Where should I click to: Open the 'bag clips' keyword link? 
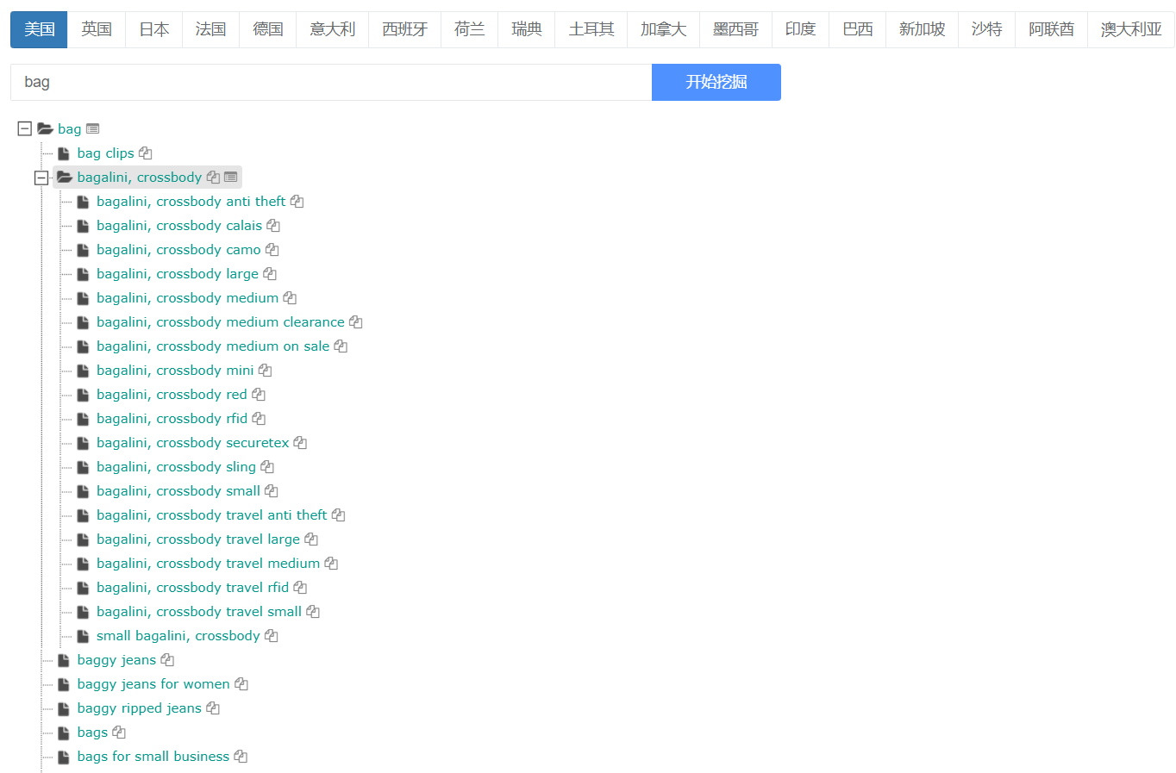(105, 153)
